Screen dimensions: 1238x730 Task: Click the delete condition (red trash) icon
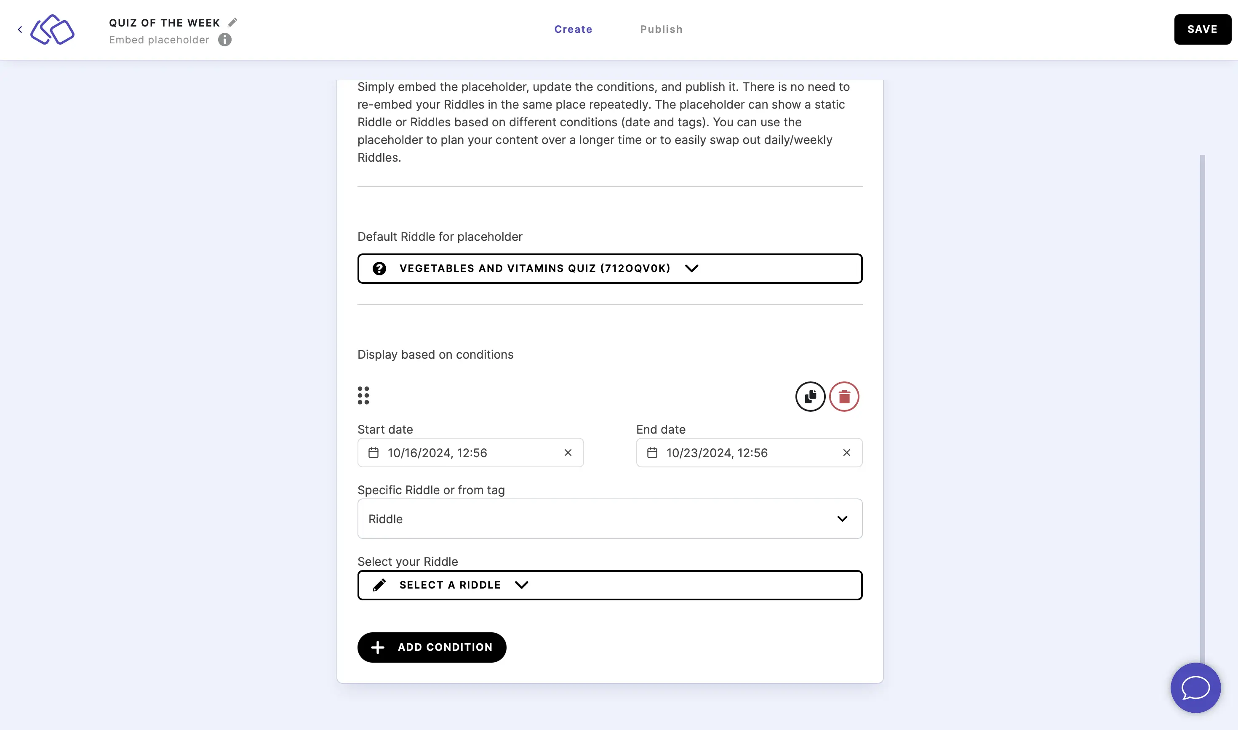pos(844,395)
